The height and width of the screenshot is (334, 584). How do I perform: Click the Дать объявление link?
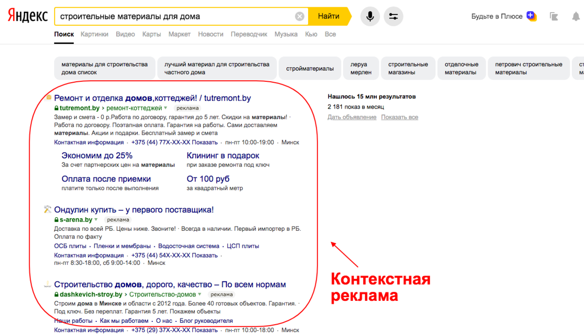pos(352,117)
